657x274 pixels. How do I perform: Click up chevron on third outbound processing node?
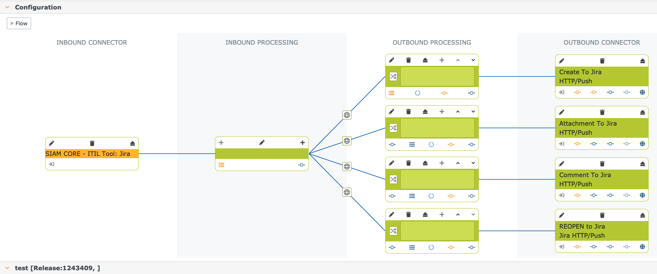tap(458, 163)
